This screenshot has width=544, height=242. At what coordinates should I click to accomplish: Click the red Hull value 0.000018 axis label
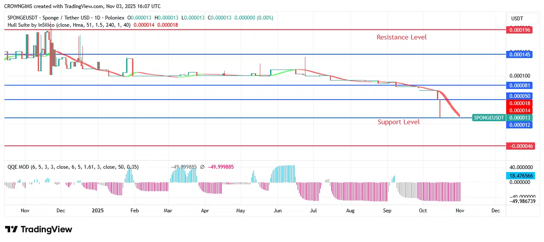520,103
